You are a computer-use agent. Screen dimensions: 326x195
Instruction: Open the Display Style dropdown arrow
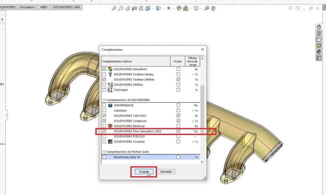163,9
